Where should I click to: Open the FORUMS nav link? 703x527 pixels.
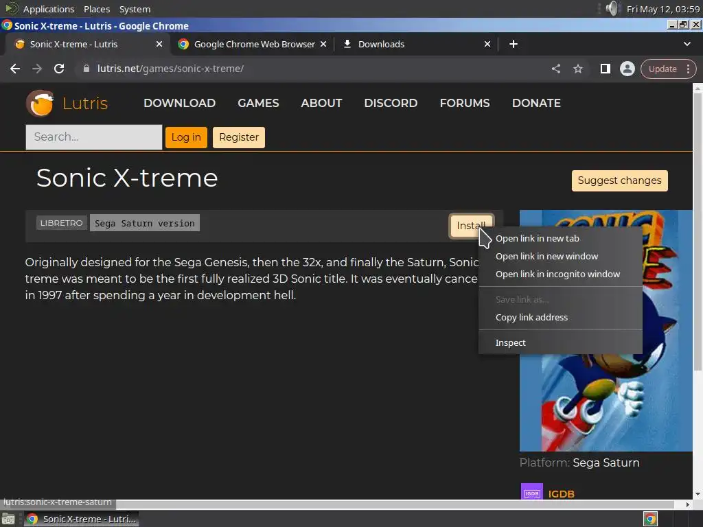point(465,103)
